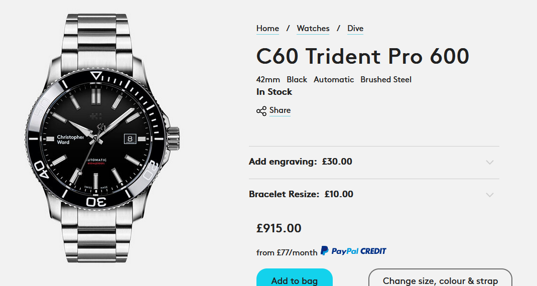Click the Share text link
537x286 pixels.
tap(280, 110)
